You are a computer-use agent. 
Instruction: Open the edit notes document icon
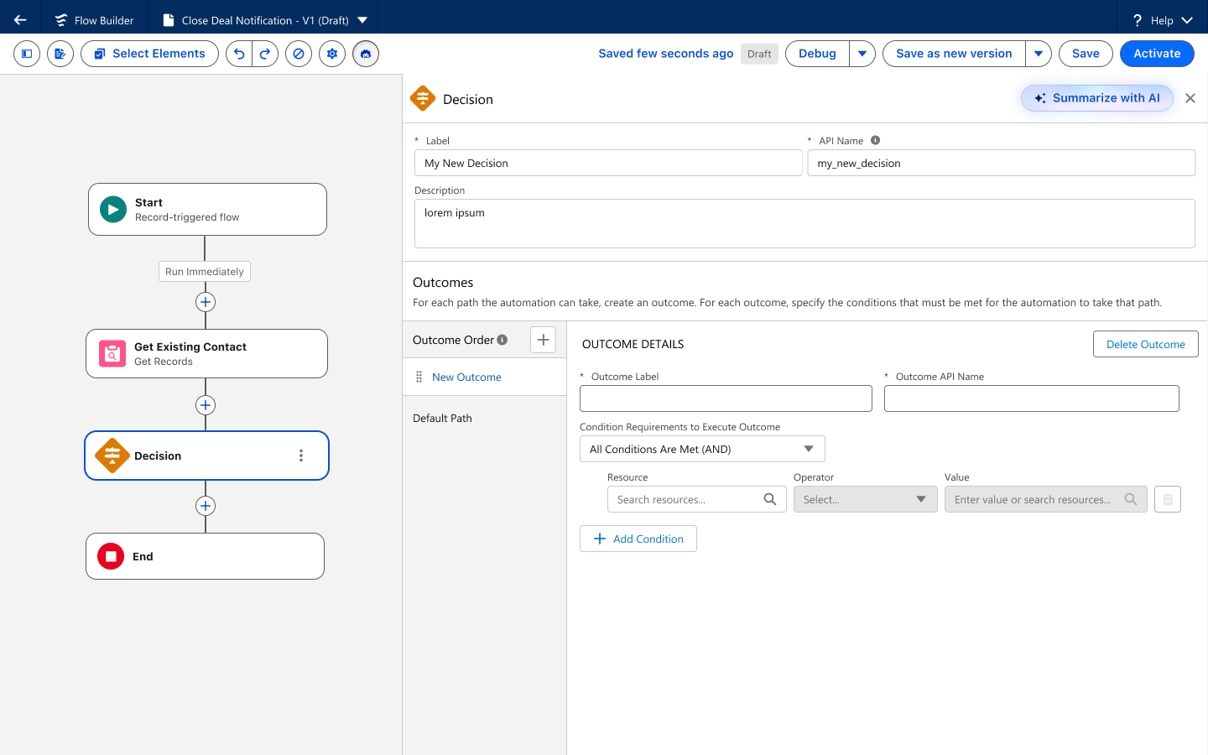60,54
